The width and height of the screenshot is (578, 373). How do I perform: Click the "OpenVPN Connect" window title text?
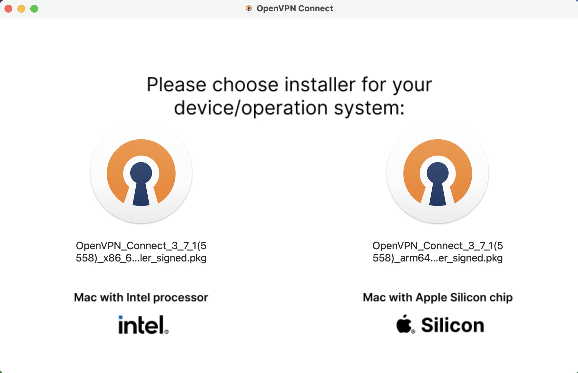tap(295, 8)
